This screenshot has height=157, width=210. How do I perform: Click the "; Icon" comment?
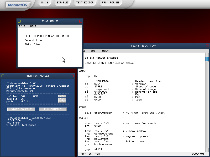point(137,100)
